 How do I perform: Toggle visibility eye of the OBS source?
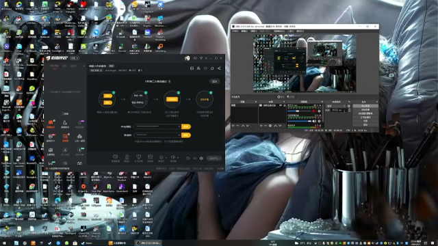click(281, 105)
